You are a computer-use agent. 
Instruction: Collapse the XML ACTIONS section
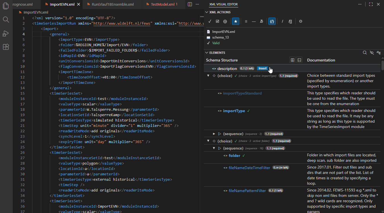[207, 12]
